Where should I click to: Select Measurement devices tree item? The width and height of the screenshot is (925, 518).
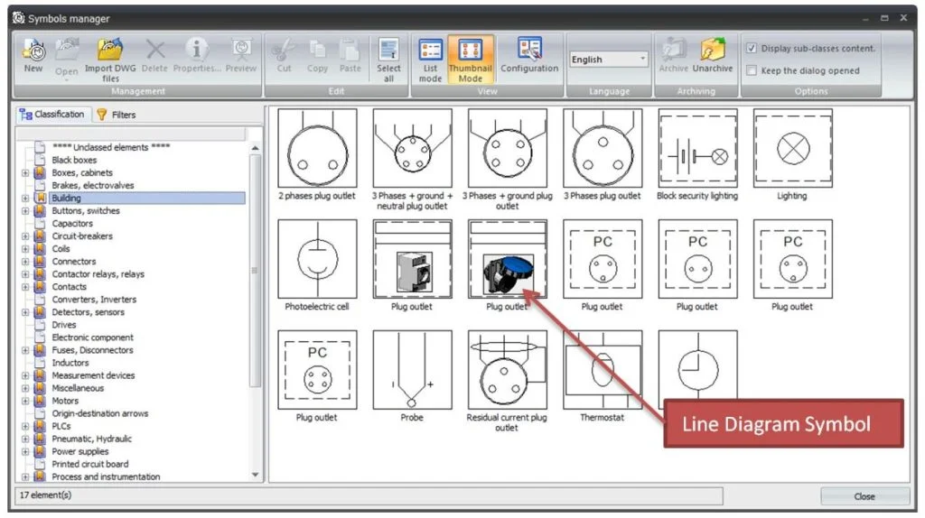click(x=93, y=375)
